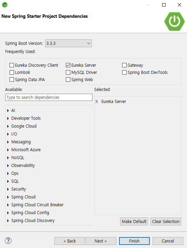The image size is (187, 248).
Task: Expand the Spring Cloud Circuit Breaker arrow
Action: click(8, 205)
